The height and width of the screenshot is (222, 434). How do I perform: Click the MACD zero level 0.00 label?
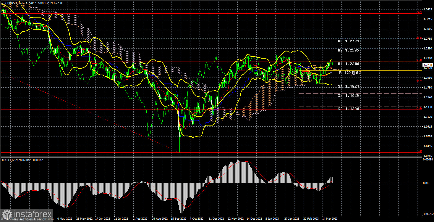click(426, 183)
